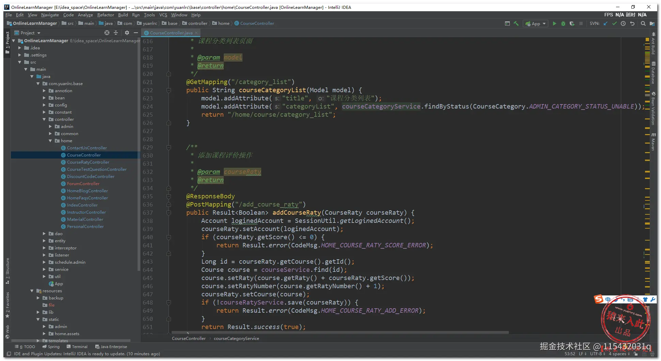Collapse the home controller folder
The height and width of the screenshot is (361, 661).
(x=50, y=141)
